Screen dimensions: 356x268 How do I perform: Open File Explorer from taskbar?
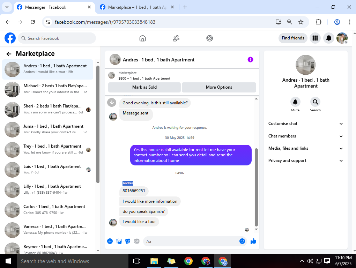154,261
